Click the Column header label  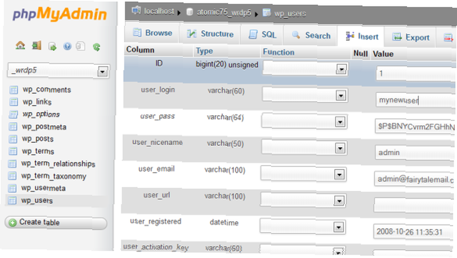pos(140,50)
